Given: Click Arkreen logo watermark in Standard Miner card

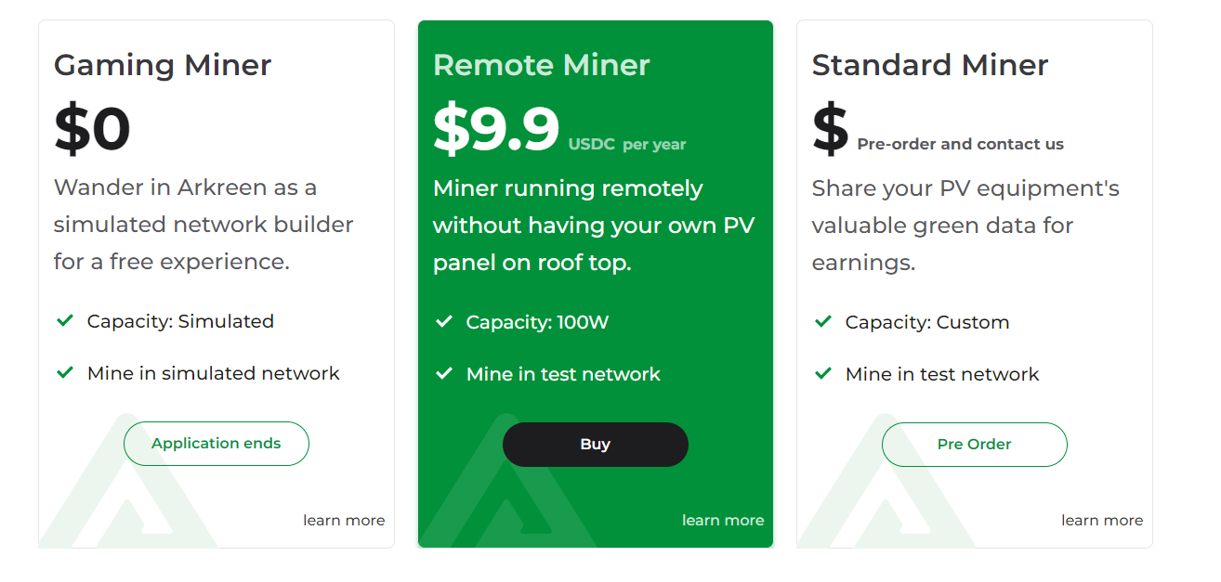Looking at the screenshot, I should pos(888,483).
